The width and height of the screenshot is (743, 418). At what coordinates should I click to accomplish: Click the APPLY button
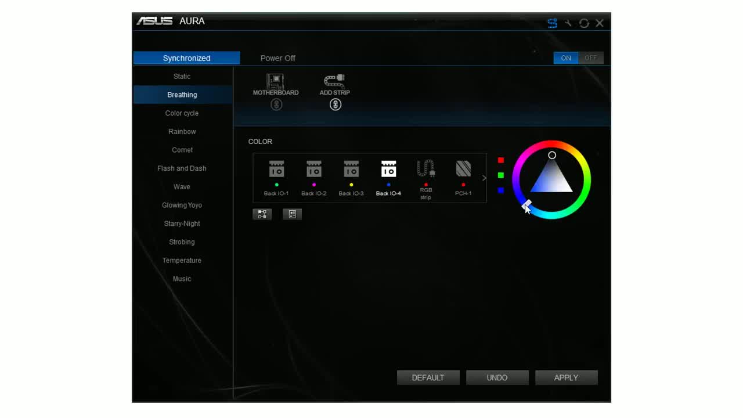click(567, 378)
